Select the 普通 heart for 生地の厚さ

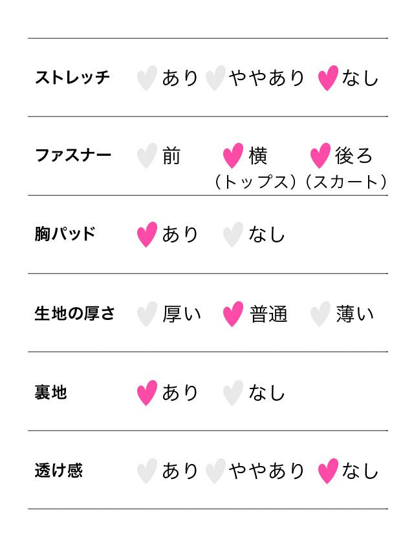point(233,314)
